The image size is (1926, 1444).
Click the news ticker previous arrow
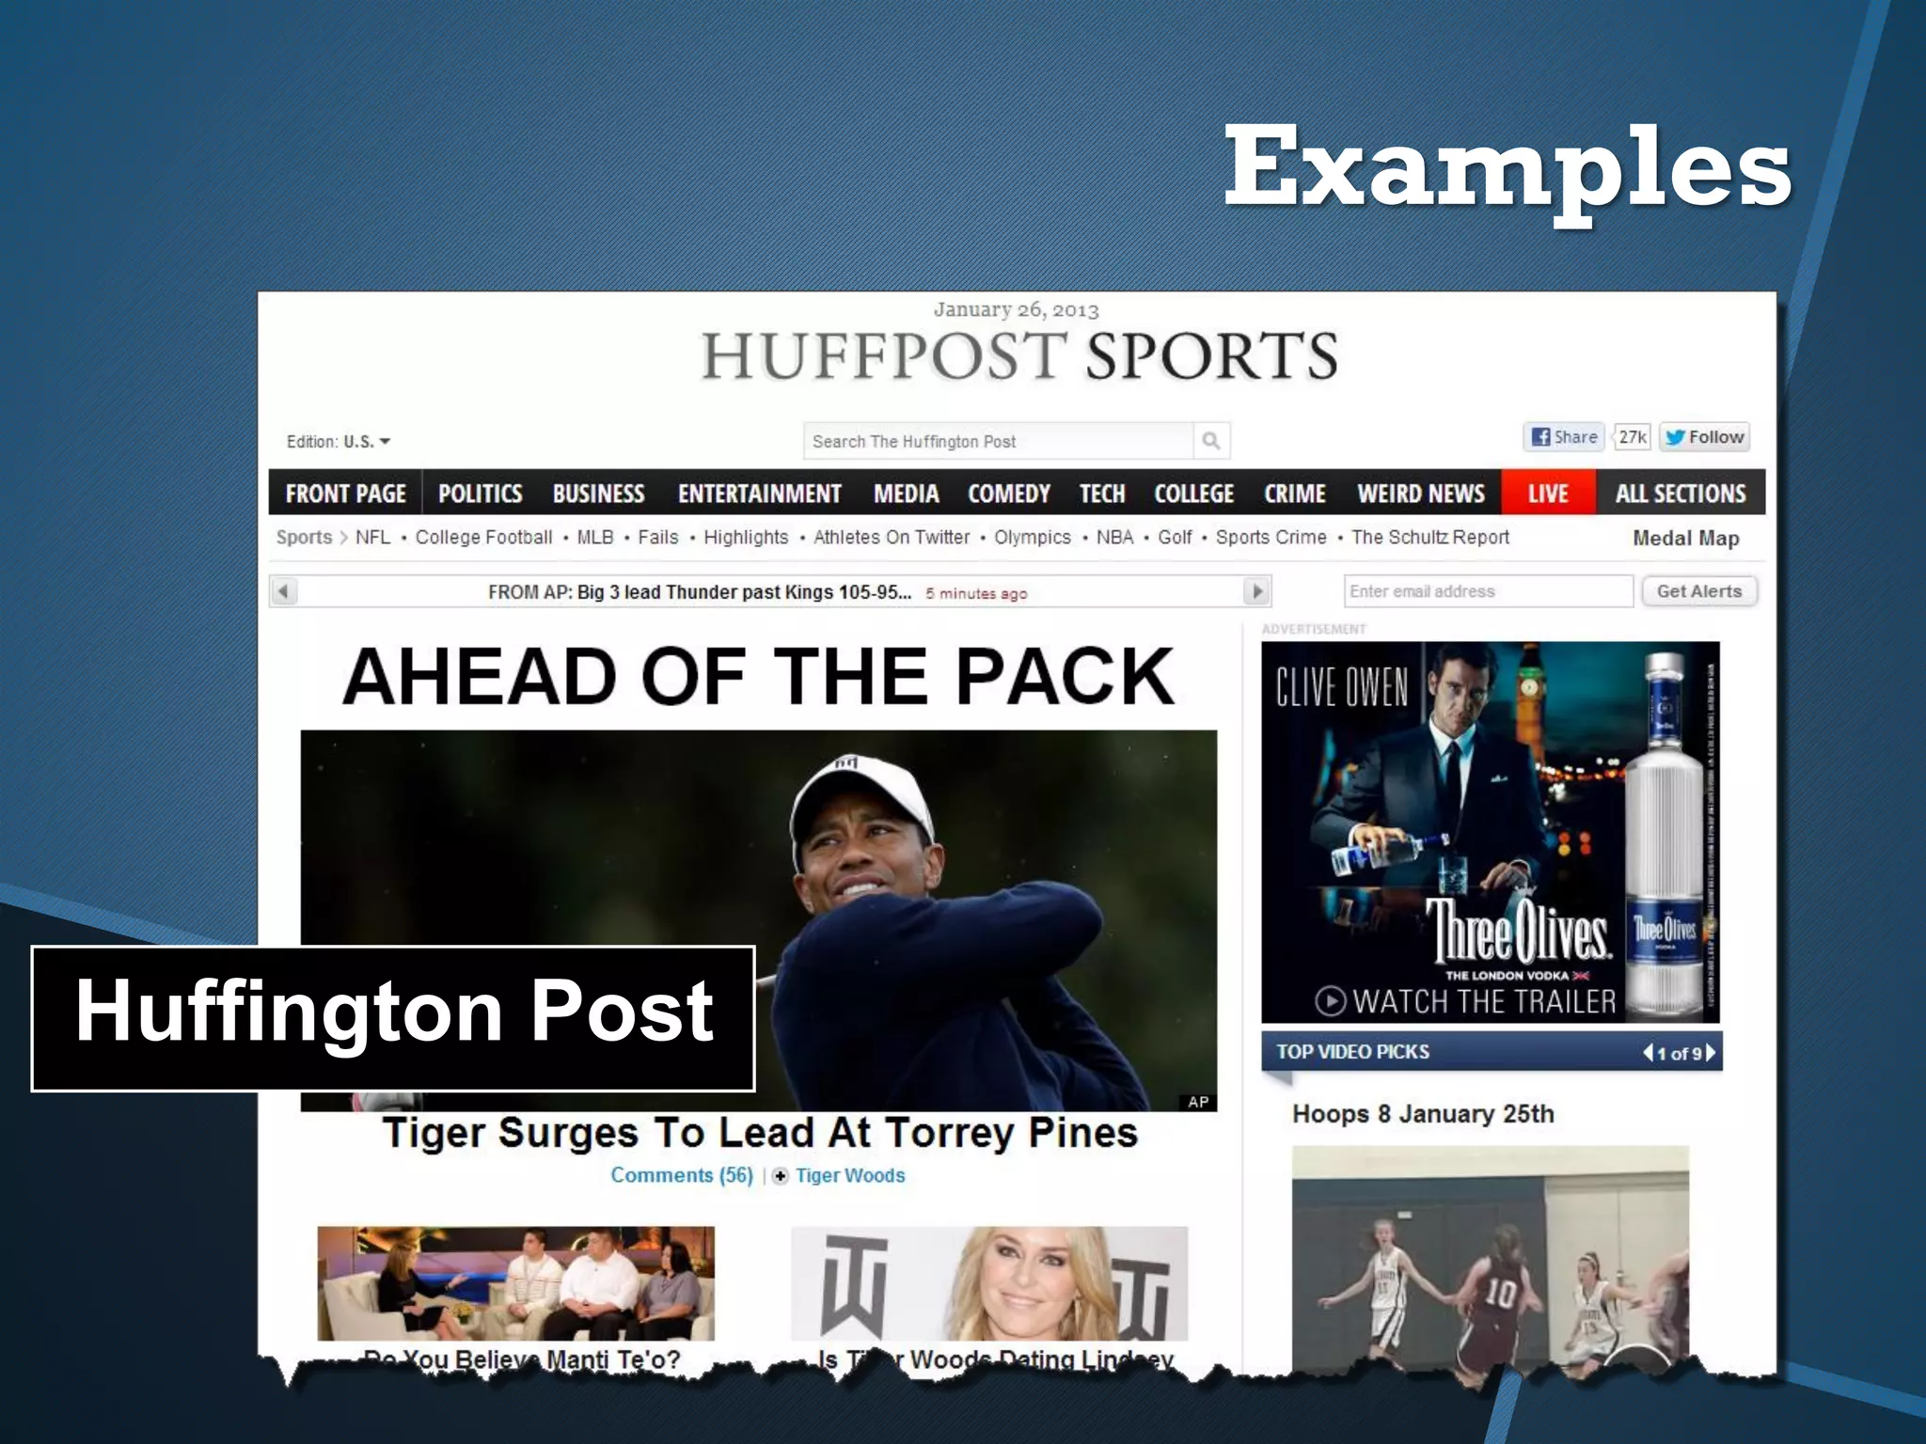click(284, 591)
